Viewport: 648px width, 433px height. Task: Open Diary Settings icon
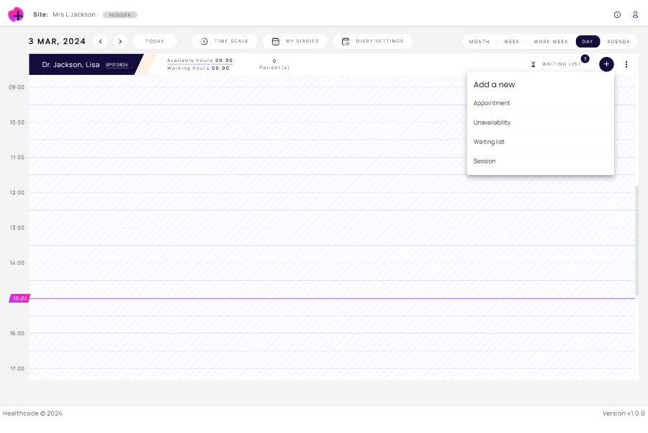tap(346, 41)
